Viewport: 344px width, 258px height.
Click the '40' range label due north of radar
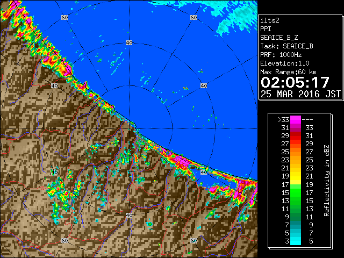129,43
